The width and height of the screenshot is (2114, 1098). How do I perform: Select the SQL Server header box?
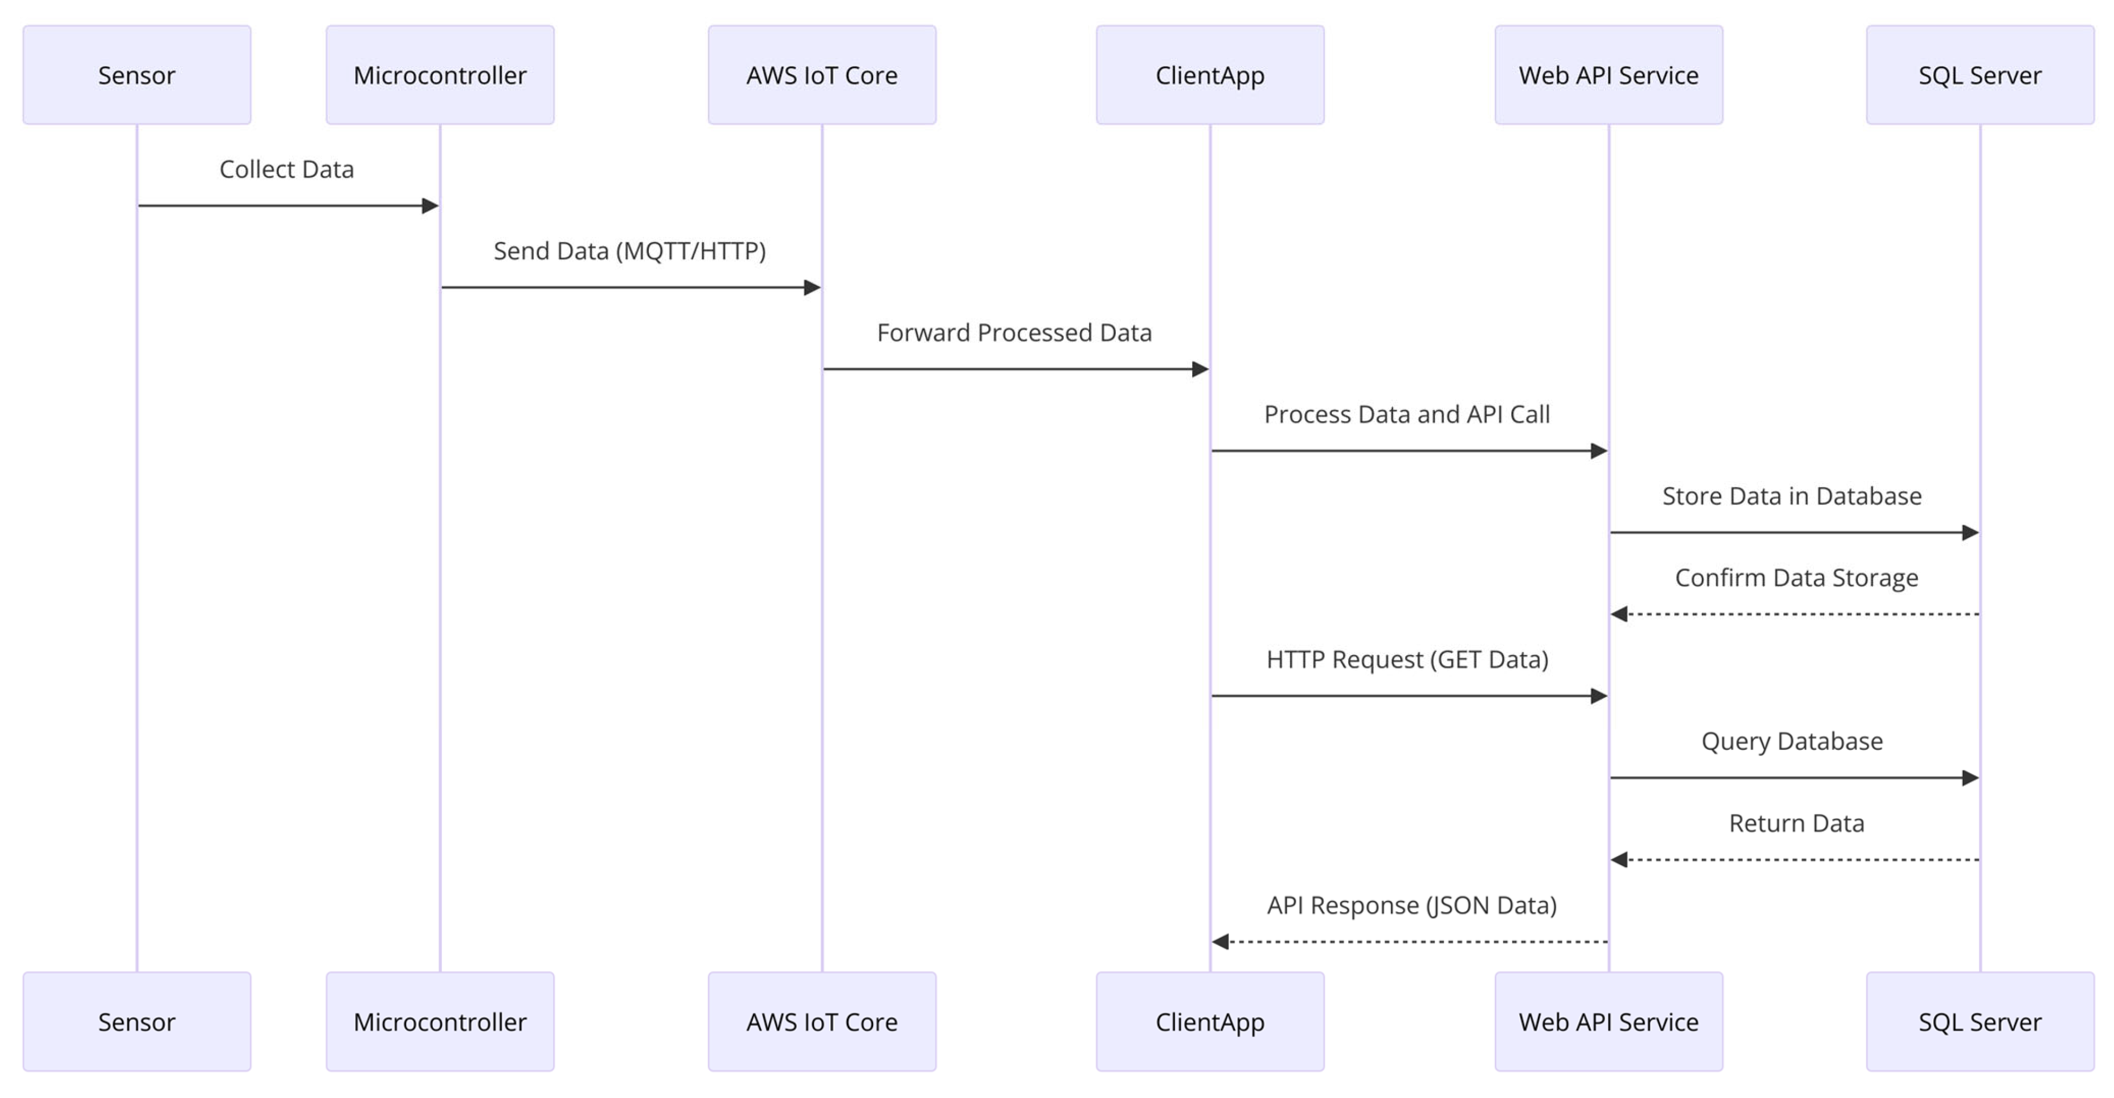coord(1980,75)
